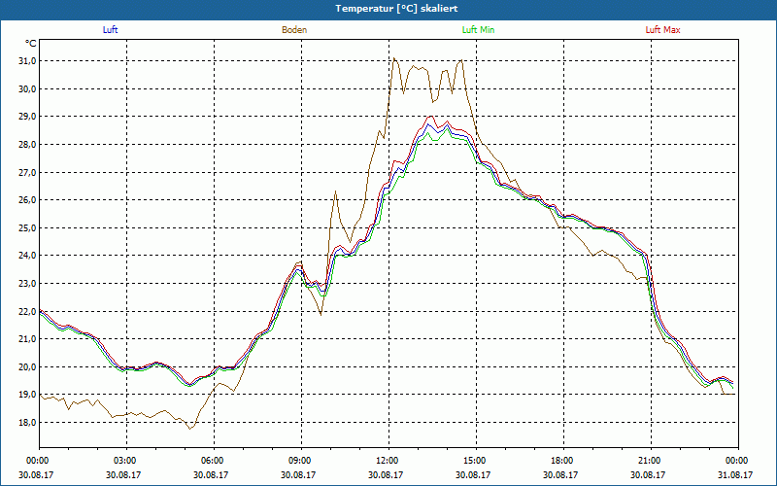Select the blue 'Luft' legend label

[x=110, y=30]
